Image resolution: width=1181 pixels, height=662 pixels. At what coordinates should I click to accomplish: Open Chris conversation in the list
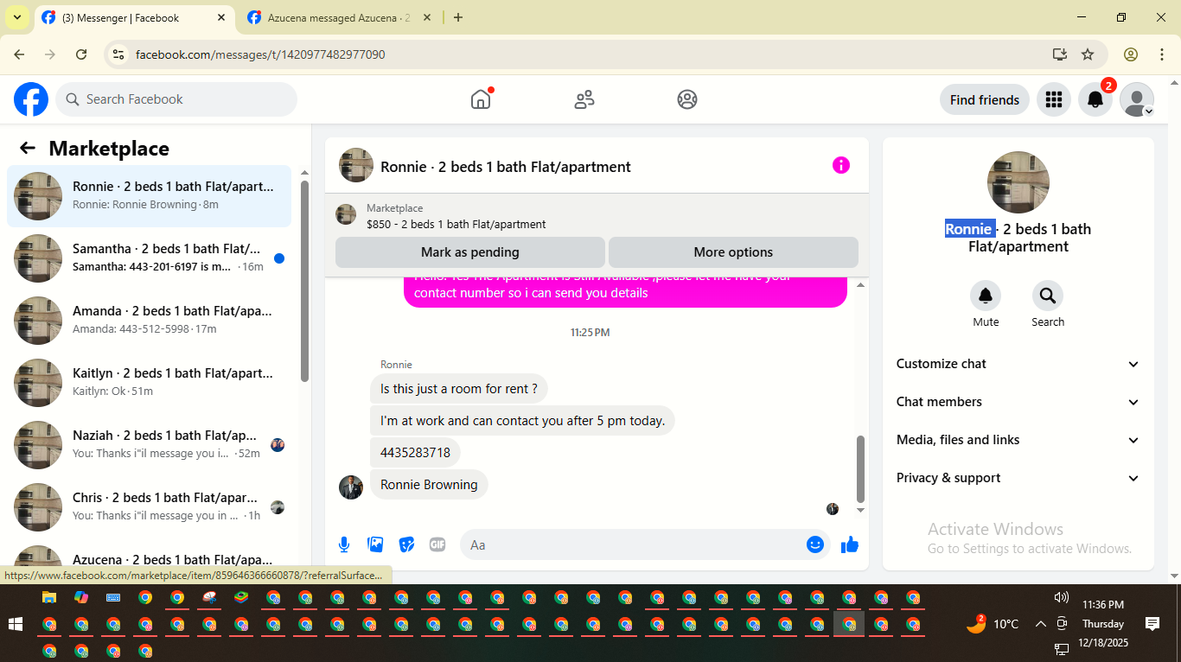(x=149, y=507)
